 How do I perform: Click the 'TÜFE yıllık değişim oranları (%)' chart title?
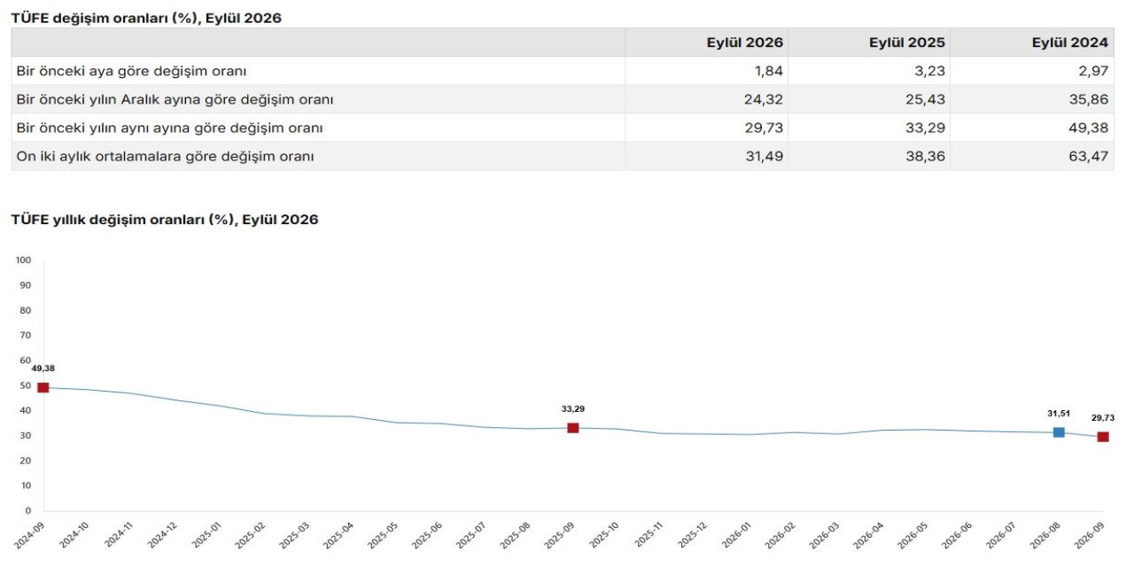point(165,220)
